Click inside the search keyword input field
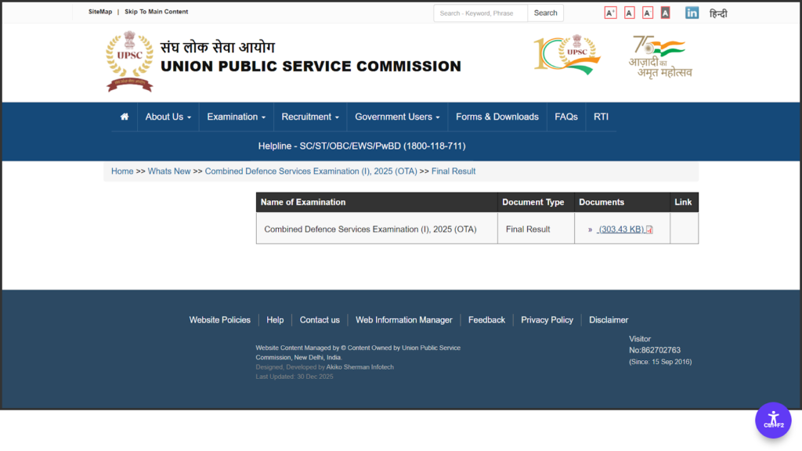This screenshot has height=451, width=802. pos(480,13)
